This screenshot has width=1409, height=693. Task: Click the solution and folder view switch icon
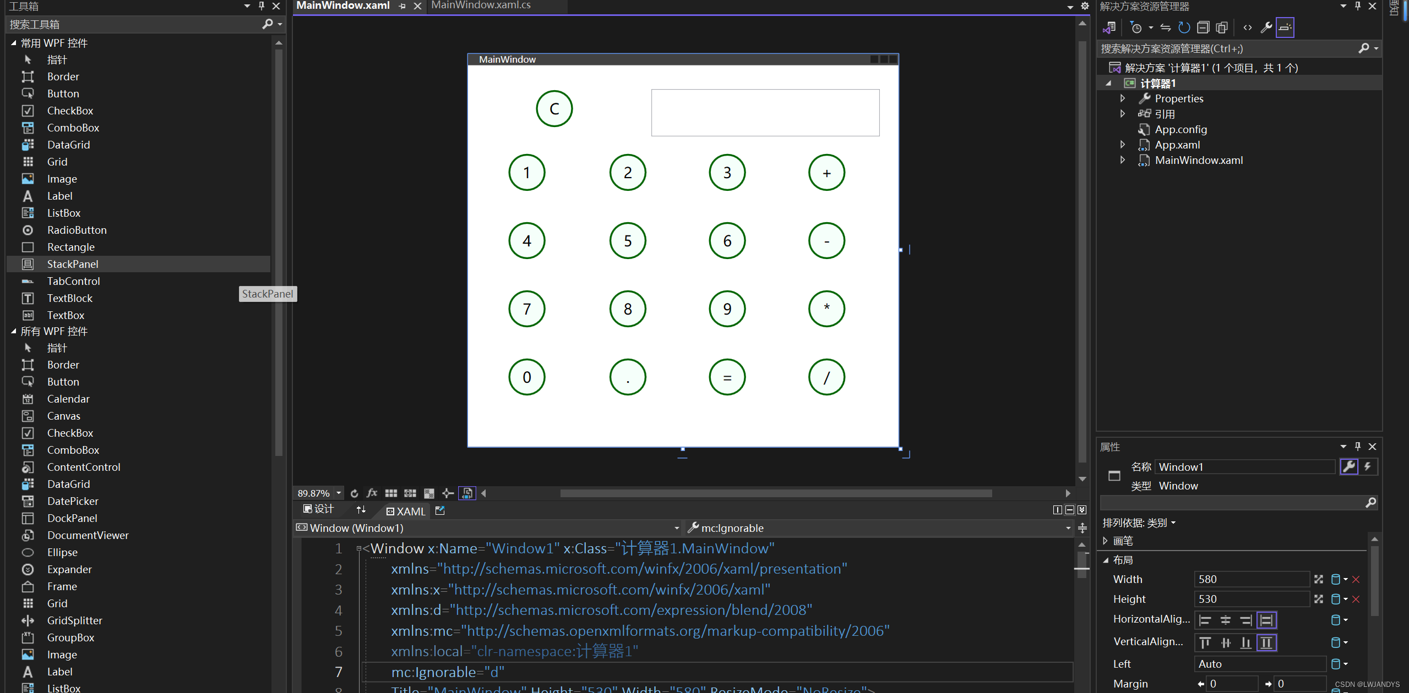1109,28
